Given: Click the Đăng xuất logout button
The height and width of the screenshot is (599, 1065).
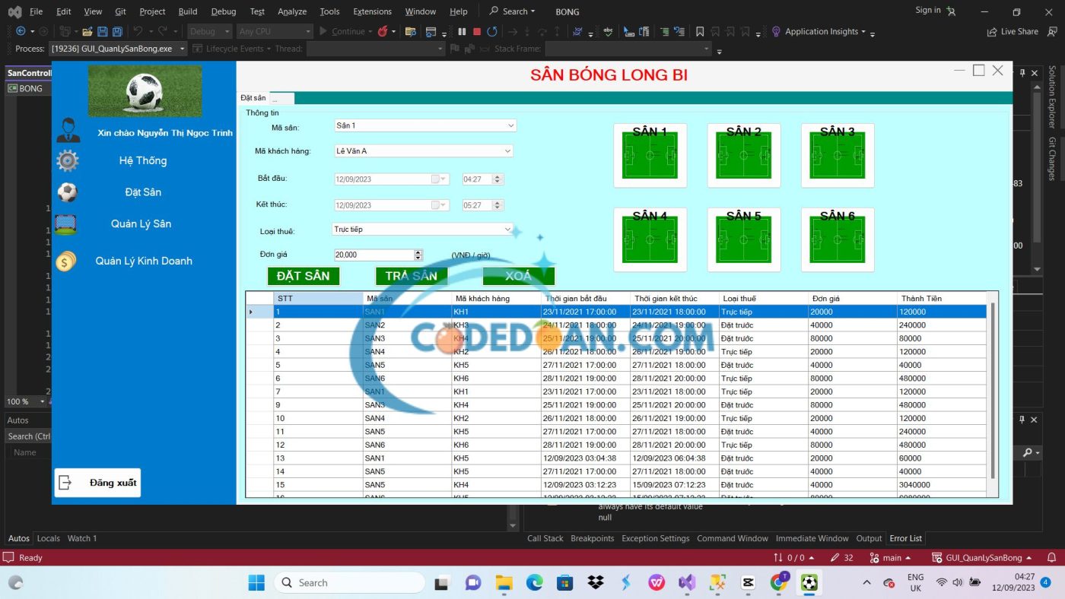Looking at the screenshot, I should (97, 483).
